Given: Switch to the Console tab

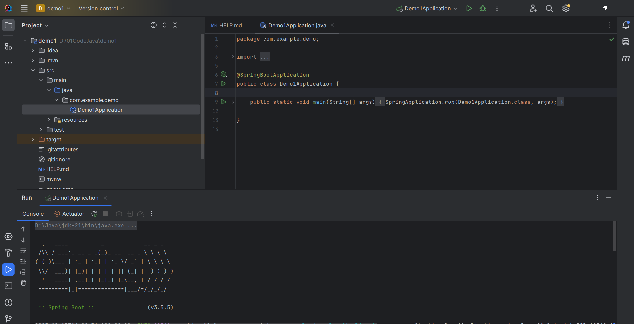Looking at the screenshot, I should tap(33, 214).
